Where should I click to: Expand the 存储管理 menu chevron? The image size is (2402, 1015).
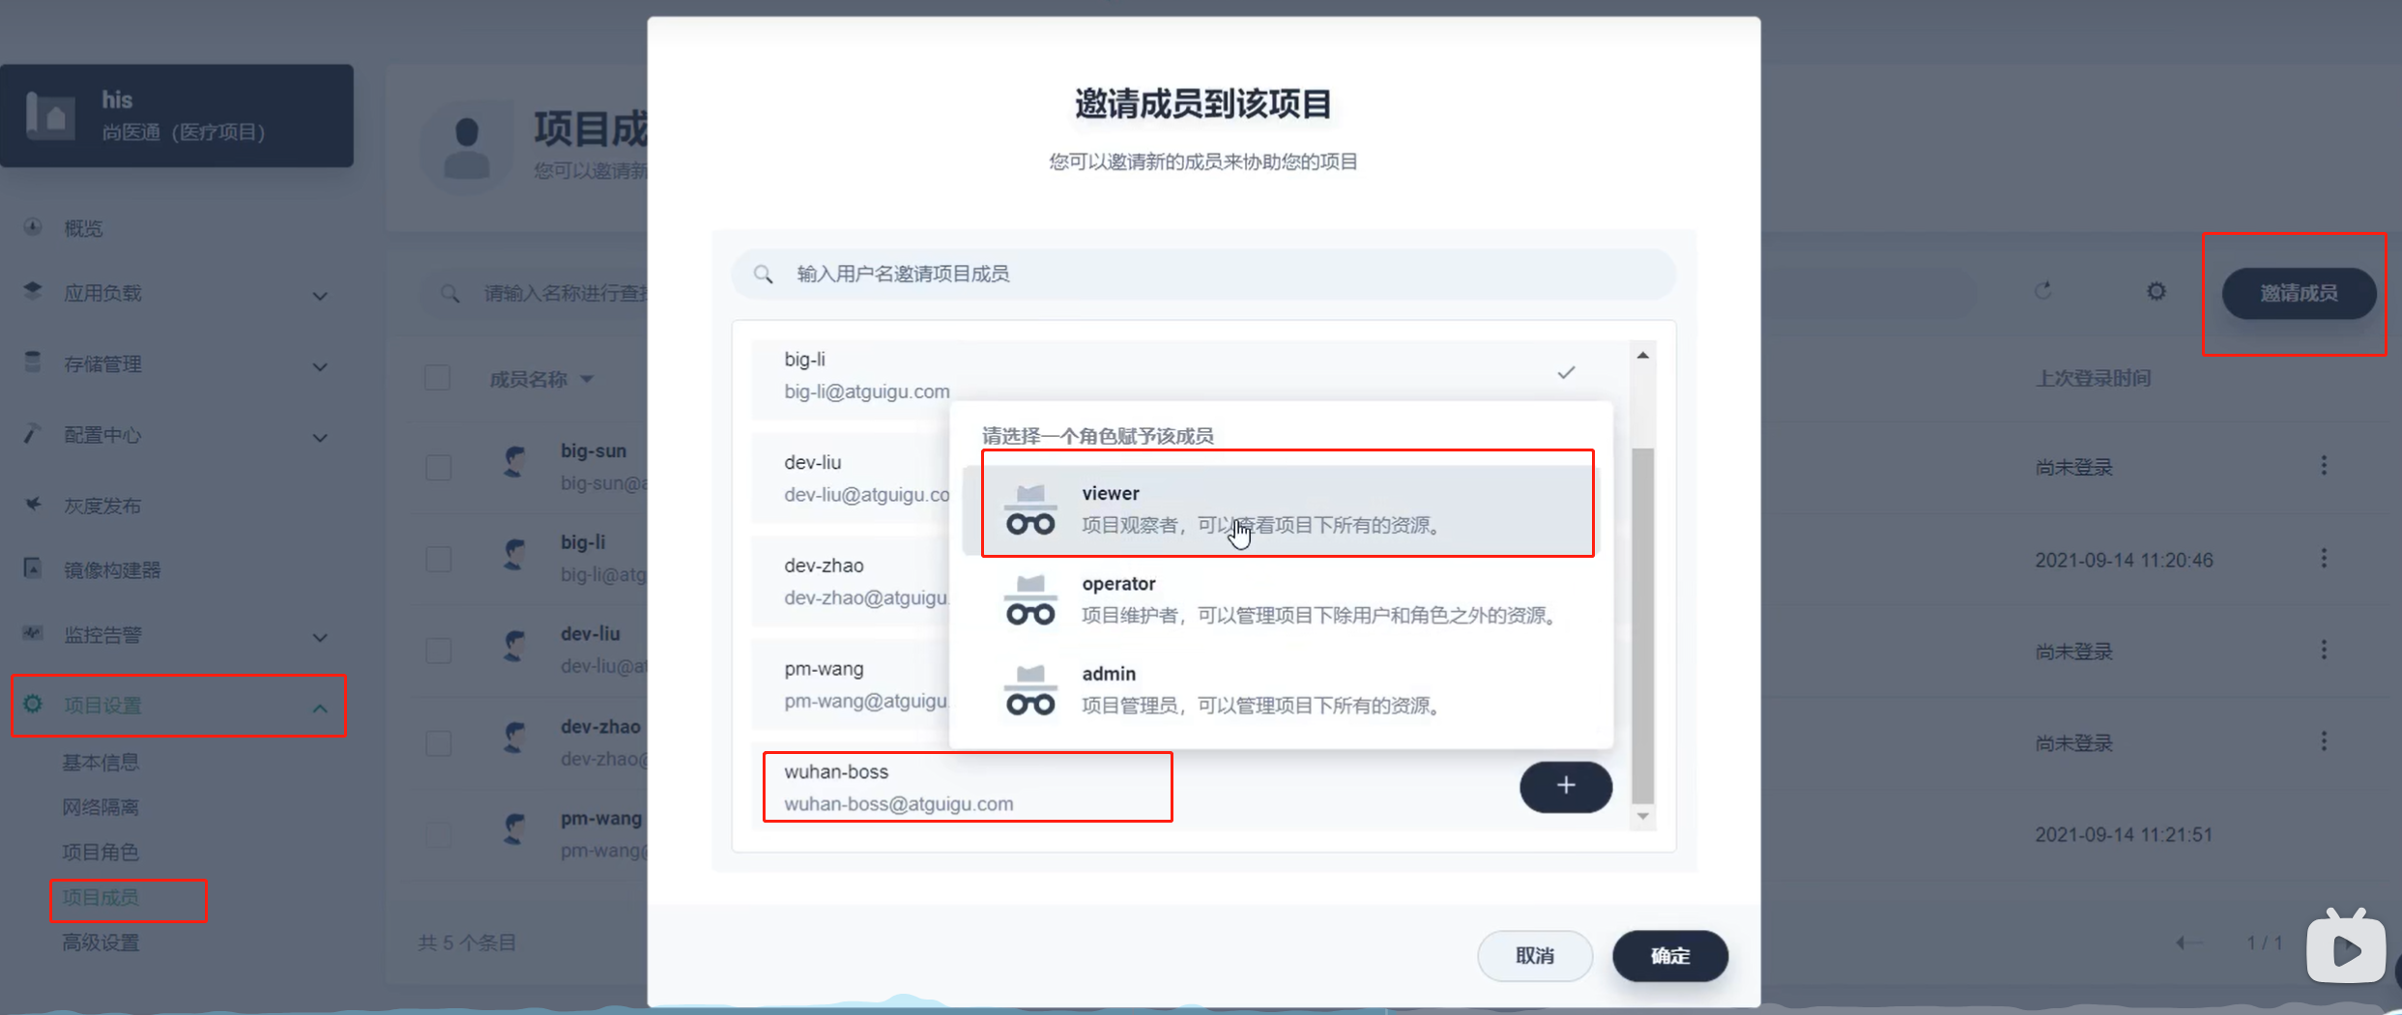click(x=320, y=366)
